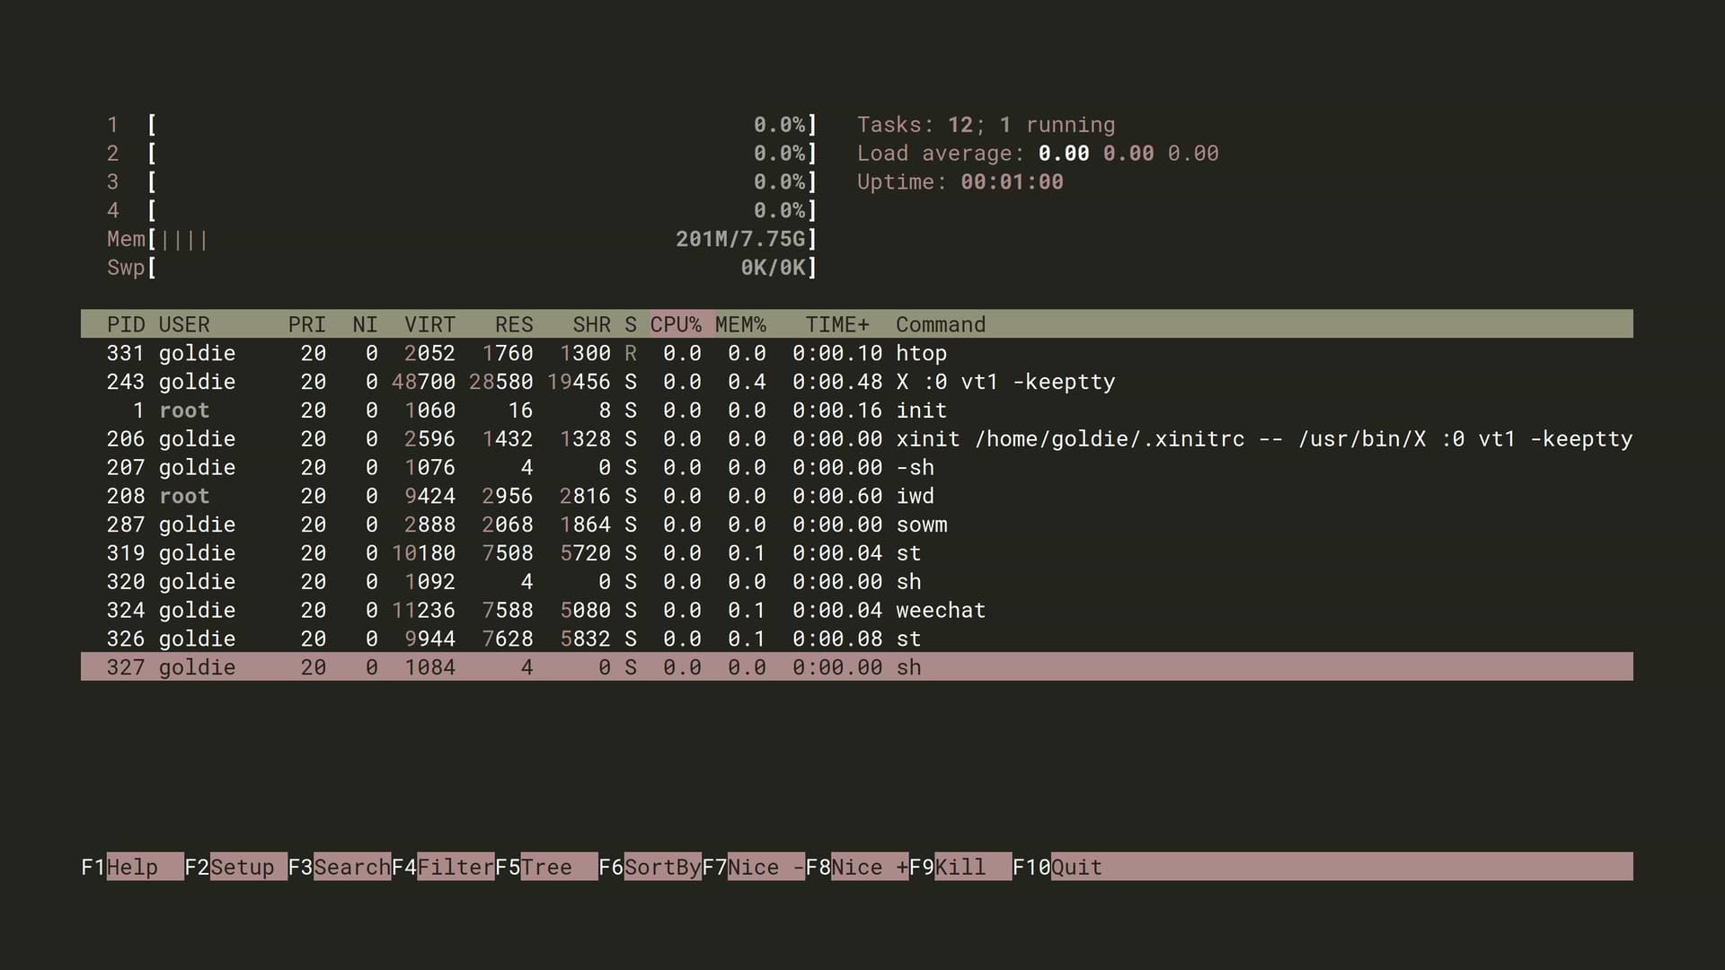This screenshot has width=1725, height=970.
Task: Select the htop process row
Action: (857, 353)
